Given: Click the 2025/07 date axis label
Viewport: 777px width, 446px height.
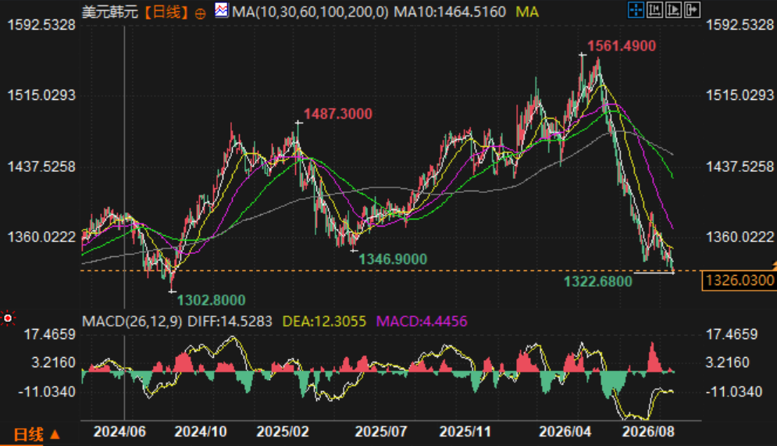Looking at the screenshot, I should (381, 432).
